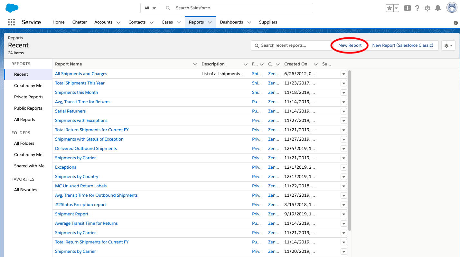Image resolution: width=460 pixels, height=257 pixels.
Task: Expand the Cases tab chevron
Action: tap(179, 22)
